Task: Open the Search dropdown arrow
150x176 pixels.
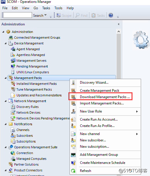Action: pos(46,15)
